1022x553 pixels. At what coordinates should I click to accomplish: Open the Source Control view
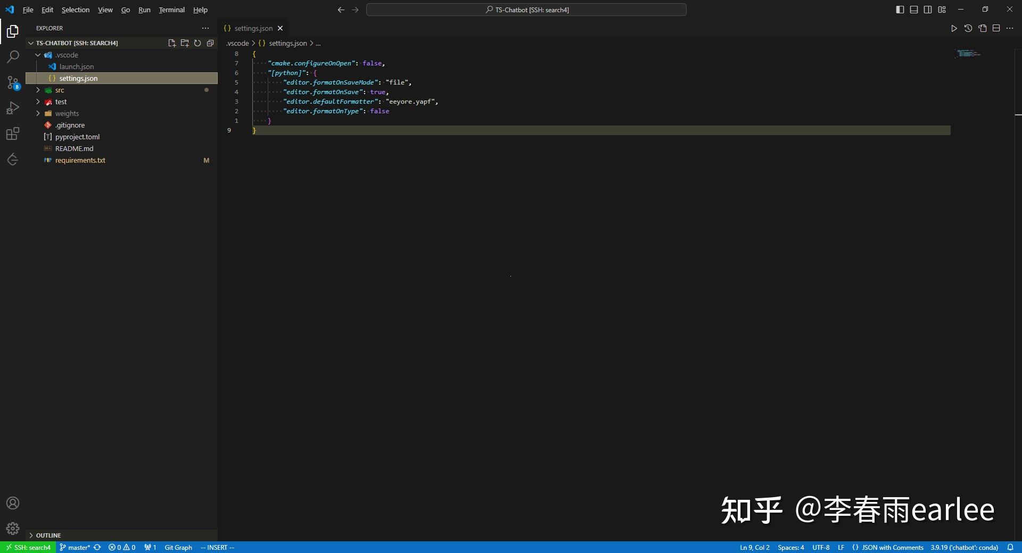12,82
